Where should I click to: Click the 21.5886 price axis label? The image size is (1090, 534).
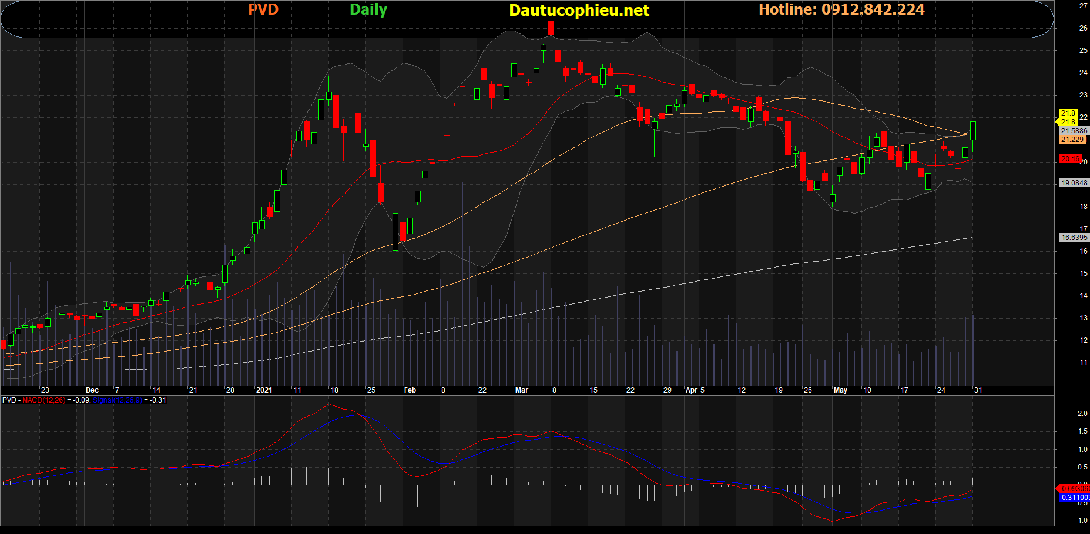1074,131
